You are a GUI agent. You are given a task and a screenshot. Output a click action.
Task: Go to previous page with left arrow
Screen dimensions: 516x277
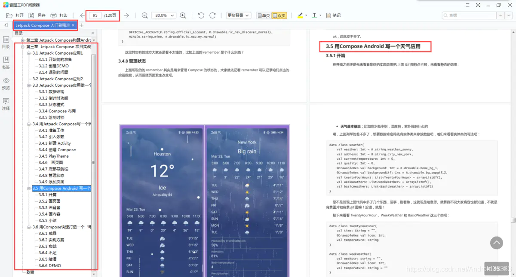(82, 15)
